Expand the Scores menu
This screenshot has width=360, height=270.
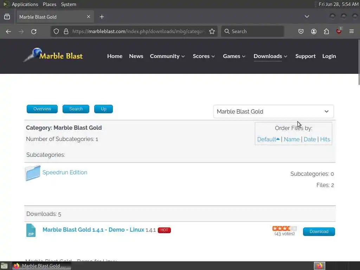pos(204,56)
